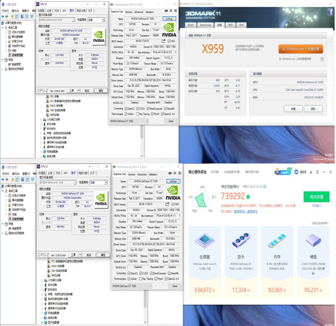Toggle the Ray Tracing checkbox in upper GPU-Z

[x=137, y=114]
